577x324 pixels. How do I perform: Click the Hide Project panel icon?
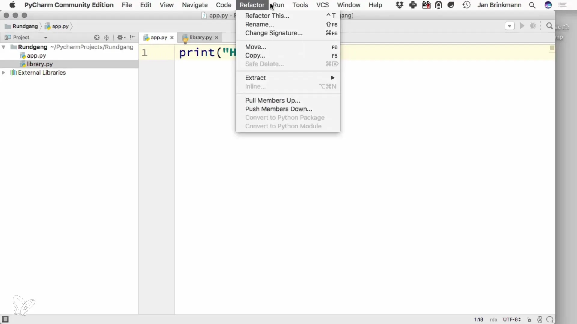[x=132, y=37]
